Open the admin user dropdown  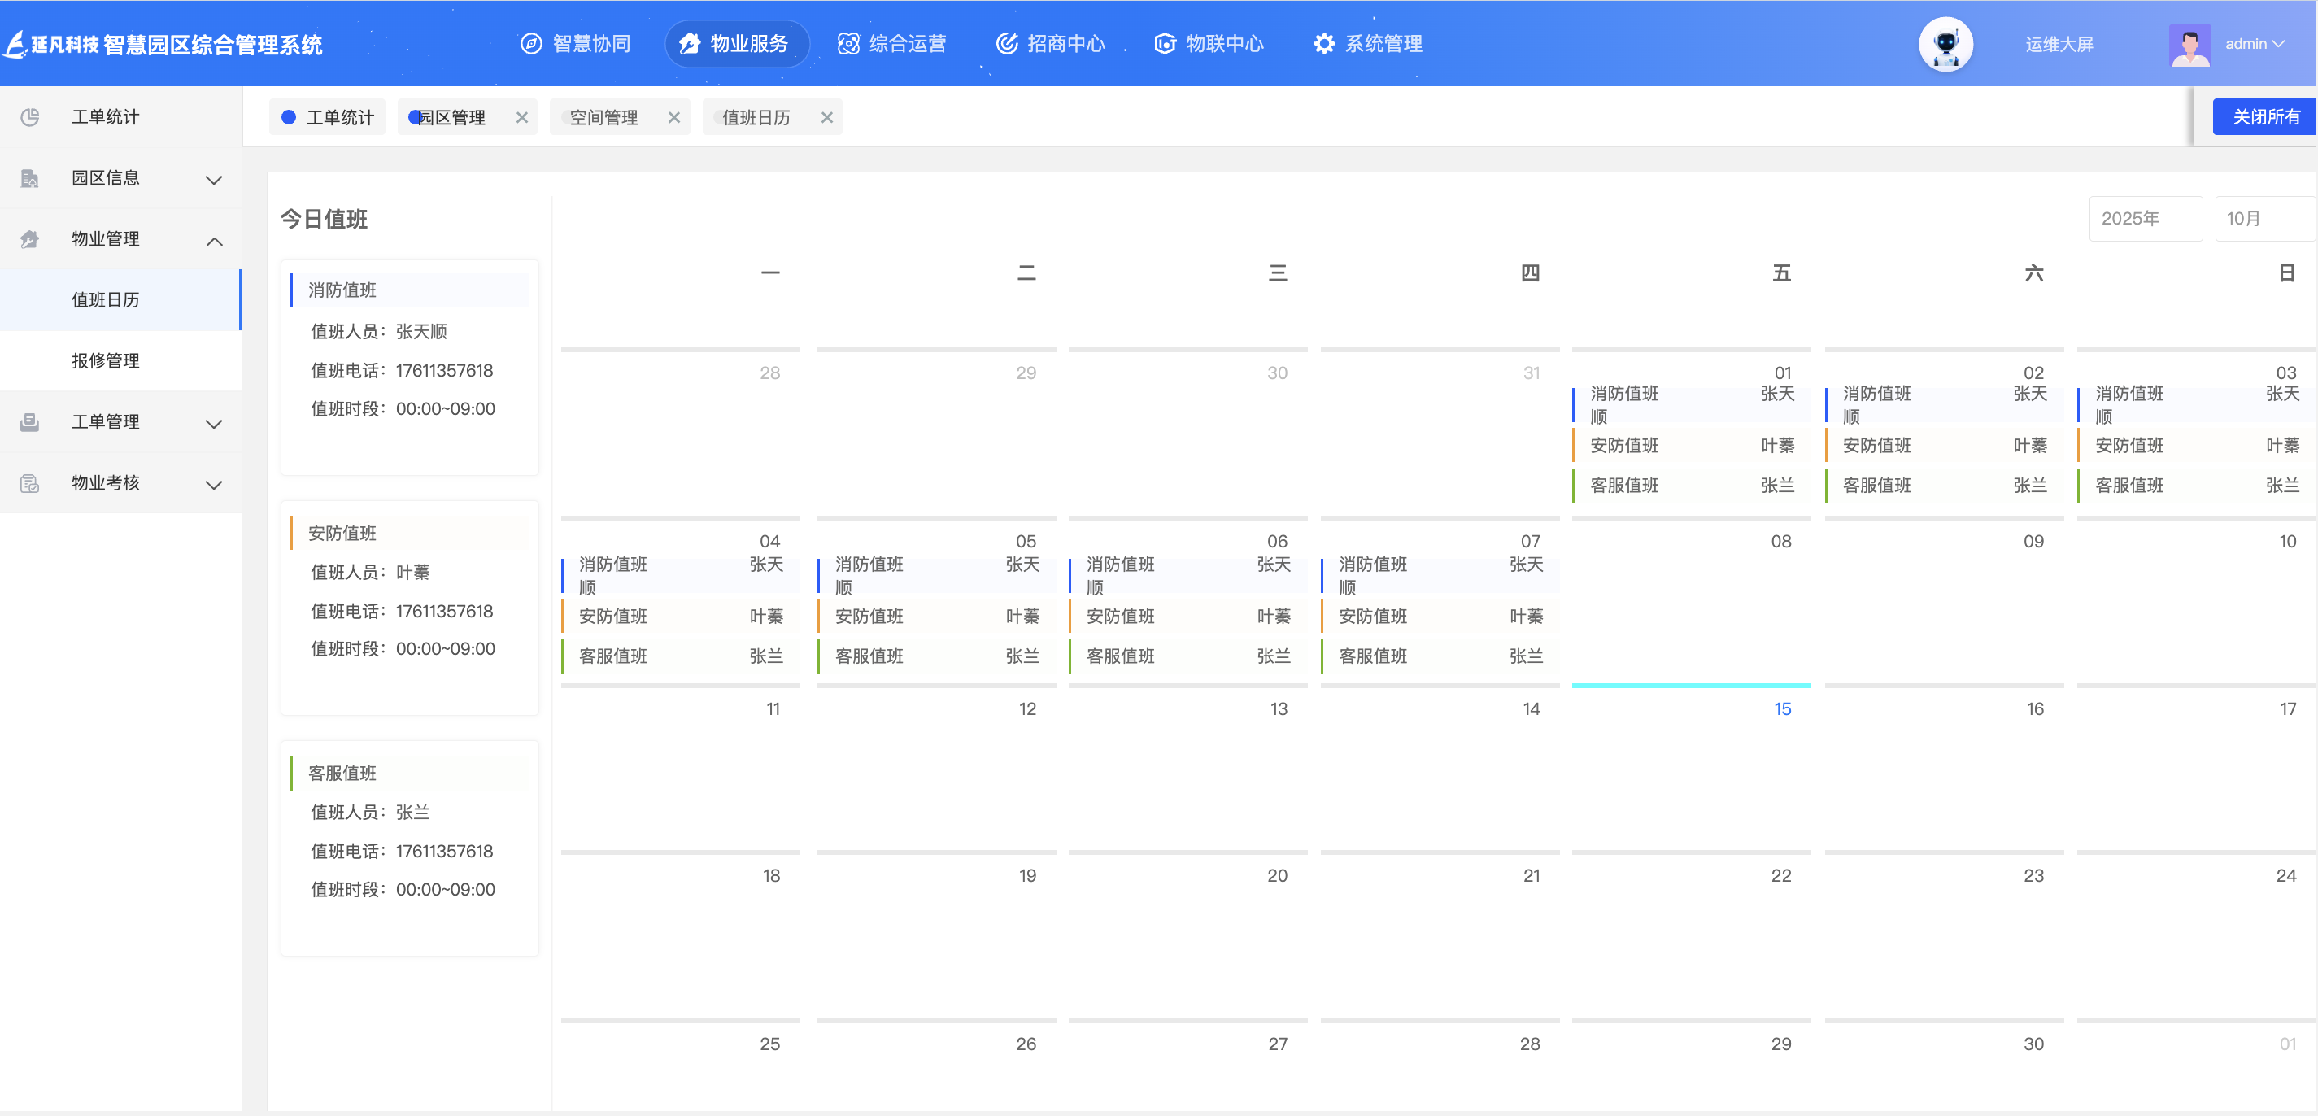click(x=2253, y=43)
